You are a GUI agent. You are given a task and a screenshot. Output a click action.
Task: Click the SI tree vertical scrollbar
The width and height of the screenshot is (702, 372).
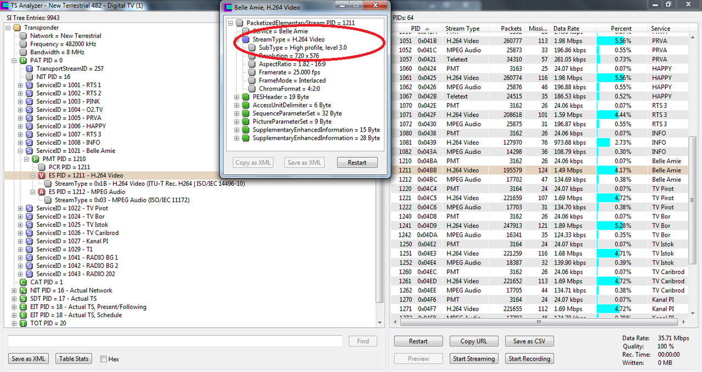point(380,175)
